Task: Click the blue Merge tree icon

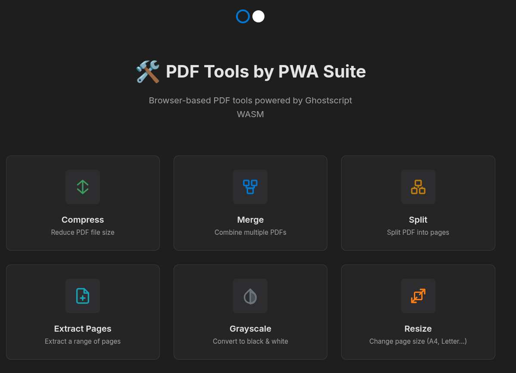Action: (250, 186)
